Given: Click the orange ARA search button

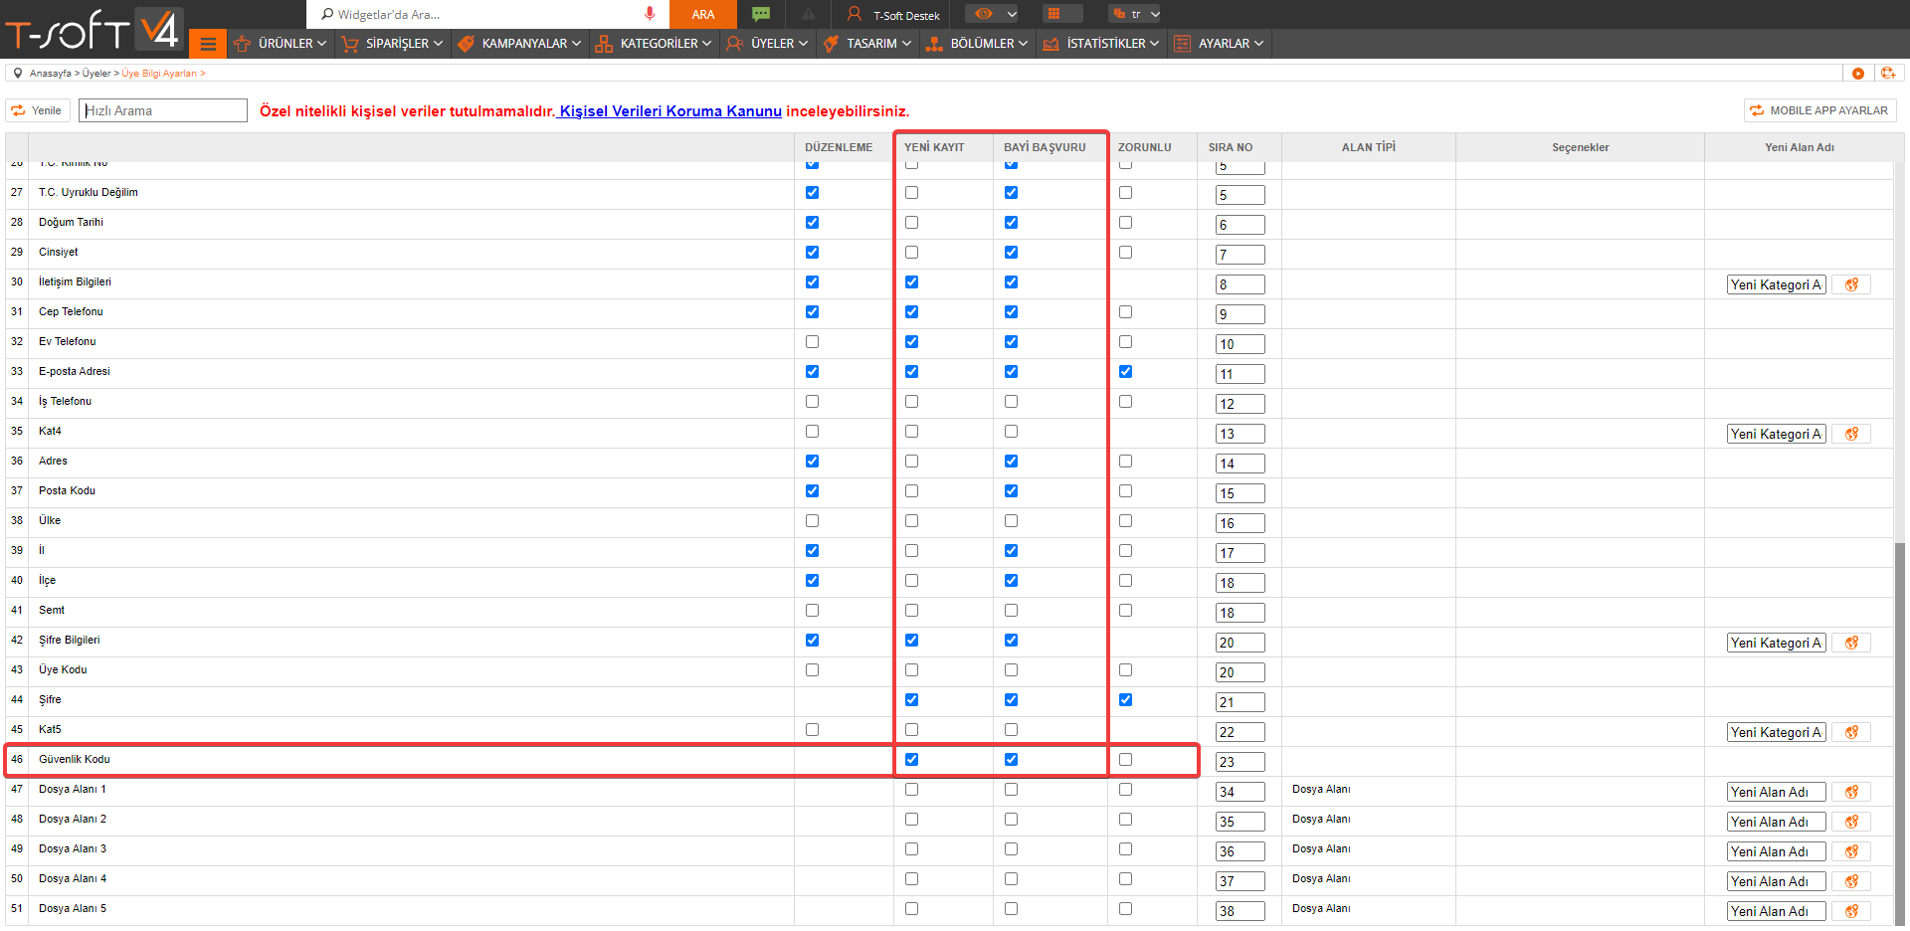Looking at the screenshot, I should pyautogui.click(x=703, y=14).
